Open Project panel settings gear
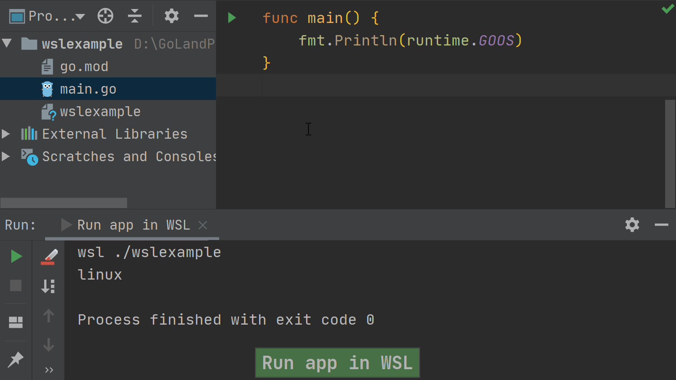Viewport: 676px width, 380px height. tap(172, 16)
